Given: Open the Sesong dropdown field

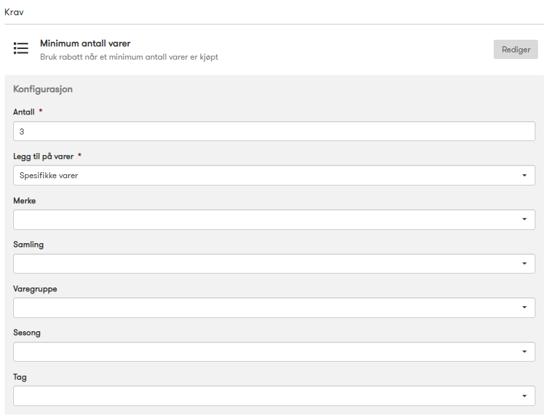Looking at the screenshot, I should click(274, 352).
